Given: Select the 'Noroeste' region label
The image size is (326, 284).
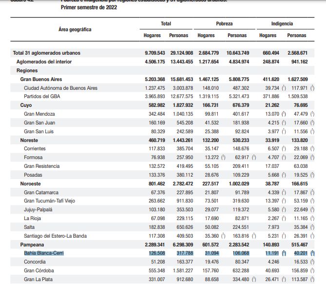Looking at the screenshot, I should [30, 183].
